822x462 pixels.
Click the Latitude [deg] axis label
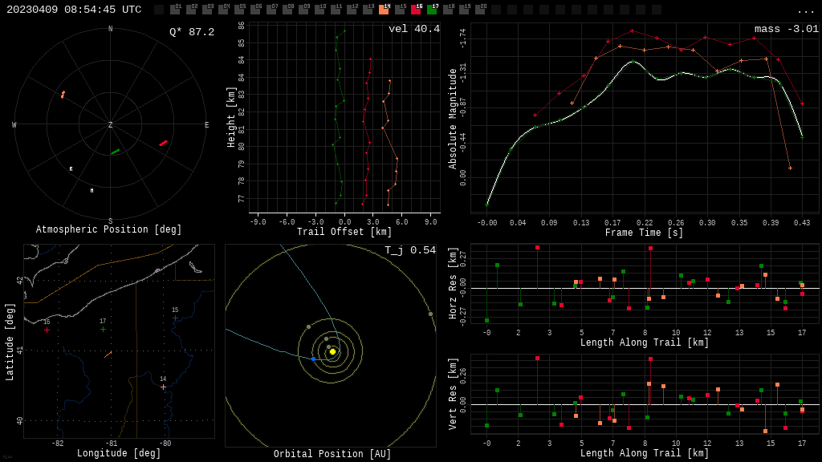click(10, 342)
